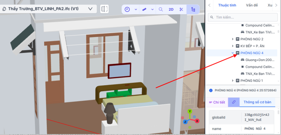Click the name value PHÒNG NGỦ 4

coord(255,129)
